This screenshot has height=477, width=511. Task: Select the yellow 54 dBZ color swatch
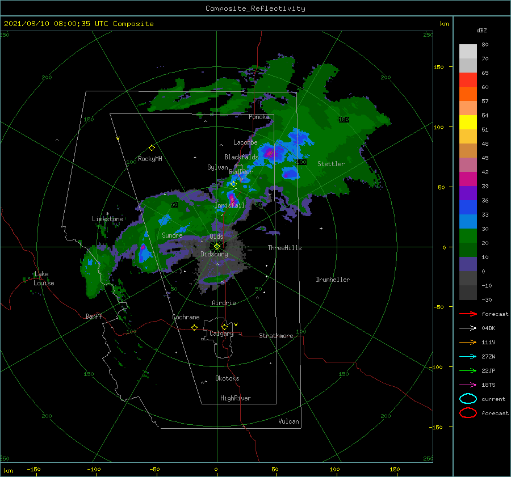[468, 122]
